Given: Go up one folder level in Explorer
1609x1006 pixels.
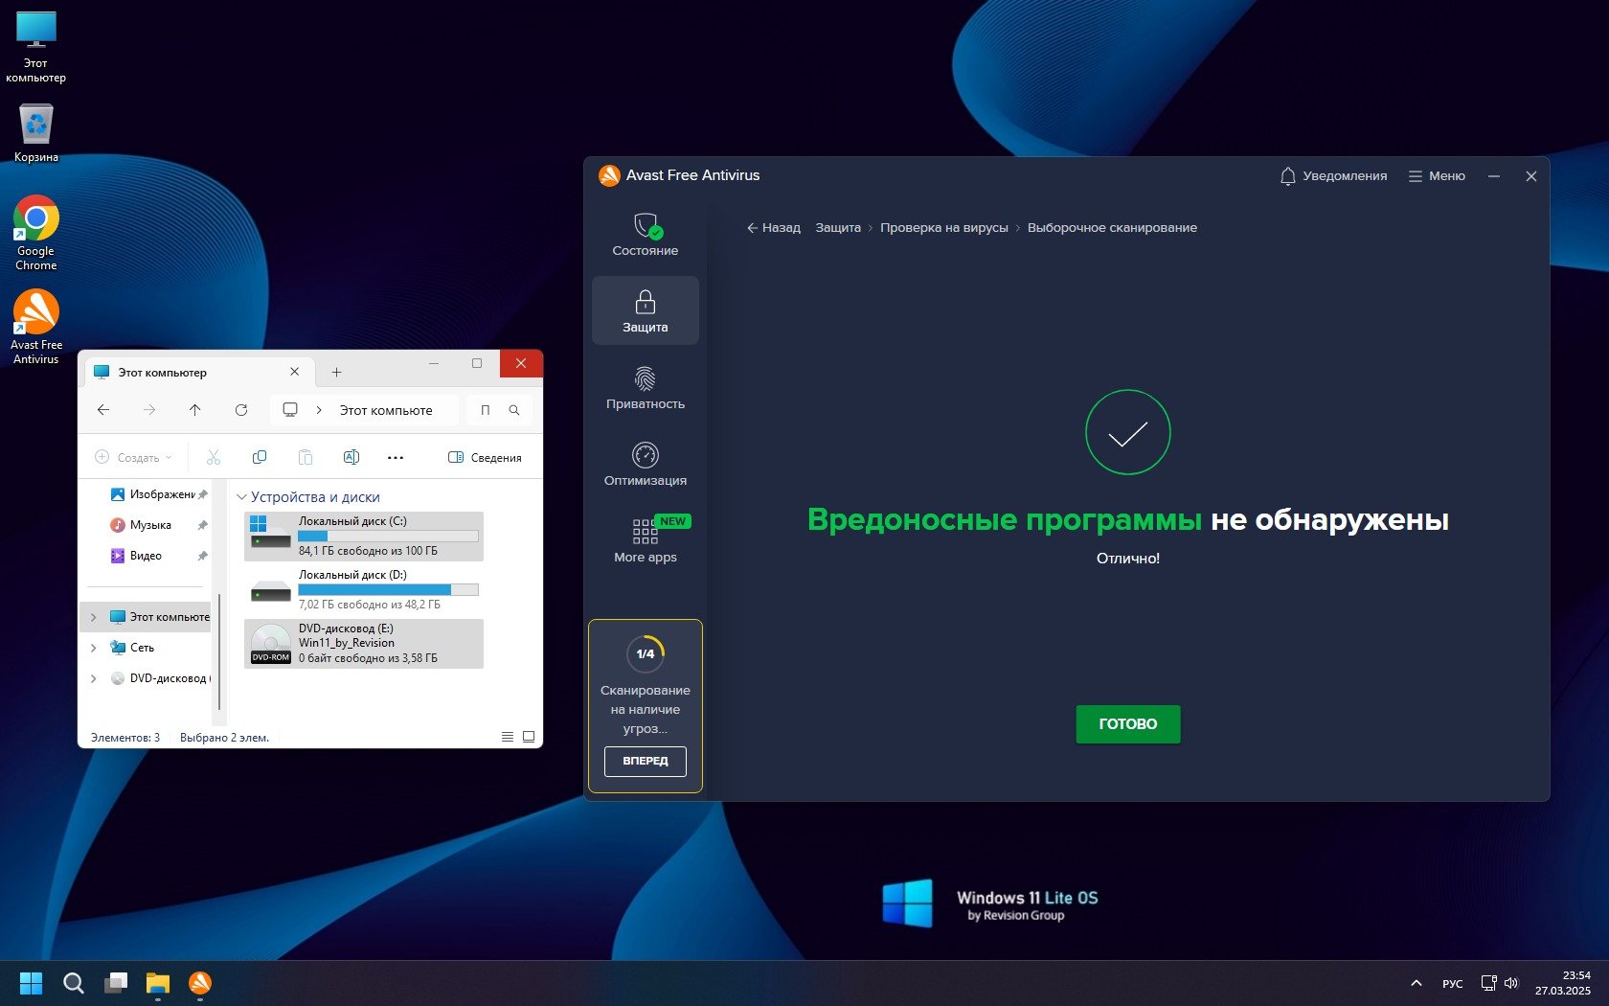Looking at the screenshot, I should tap(195, 410).
